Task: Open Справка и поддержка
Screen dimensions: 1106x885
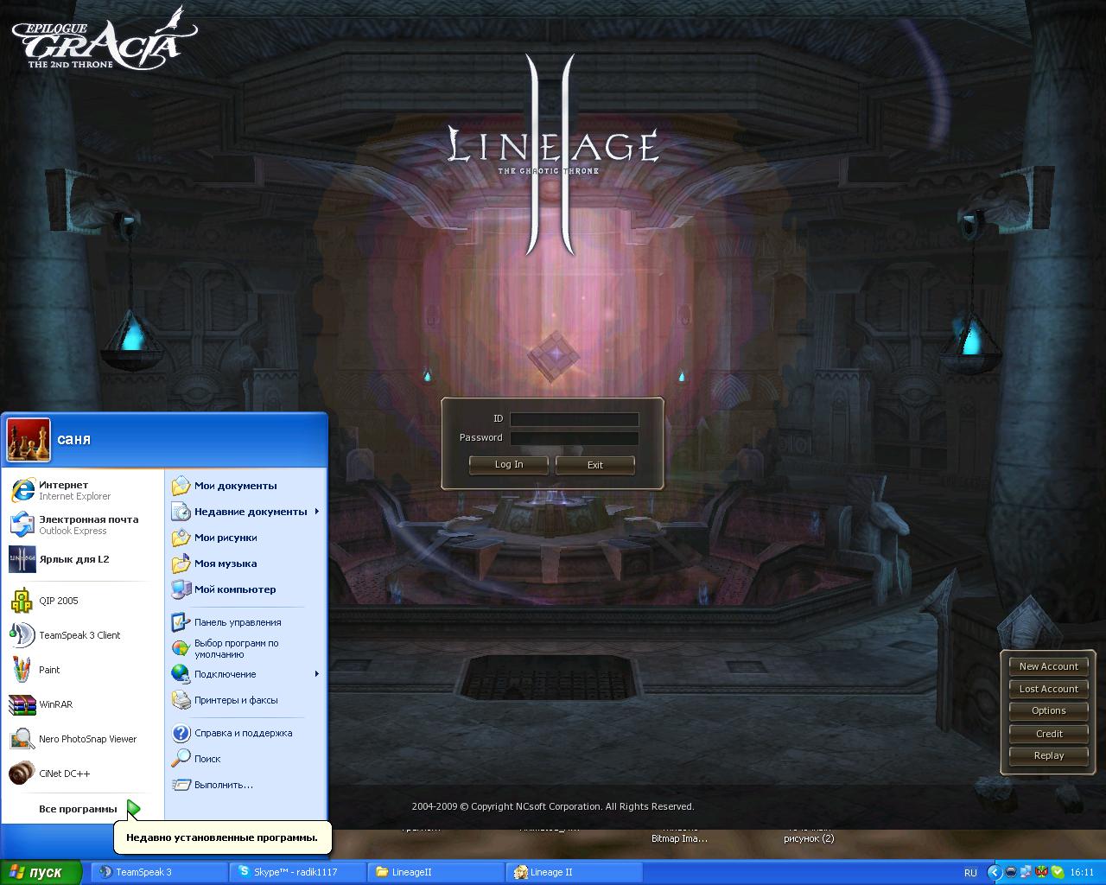Action: click(x=245, y=733)
